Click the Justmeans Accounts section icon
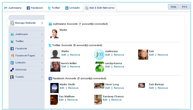The height and width of the screenshot is (110, 193). coord(50,24)
